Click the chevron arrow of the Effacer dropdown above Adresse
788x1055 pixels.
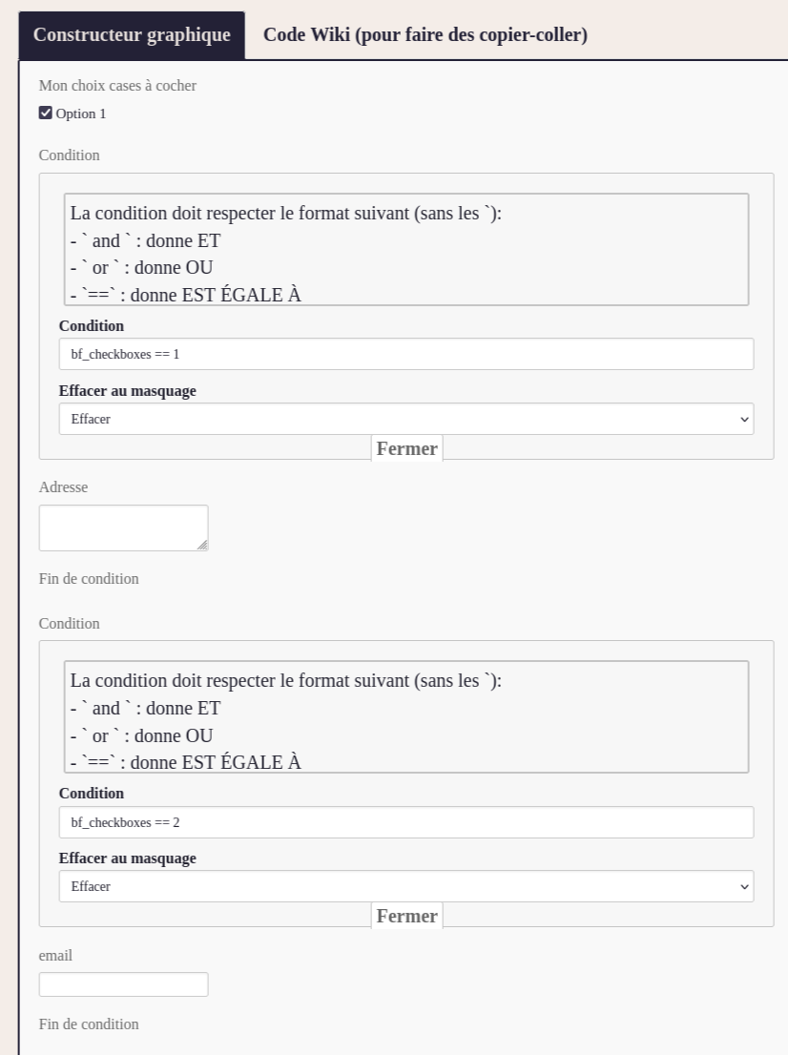[x=744, y=419]
